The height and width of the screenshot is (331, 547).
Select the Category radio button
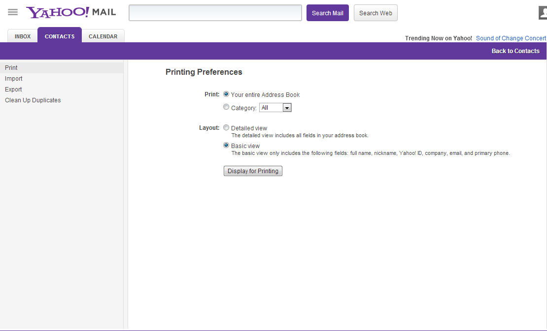(226, 107)
